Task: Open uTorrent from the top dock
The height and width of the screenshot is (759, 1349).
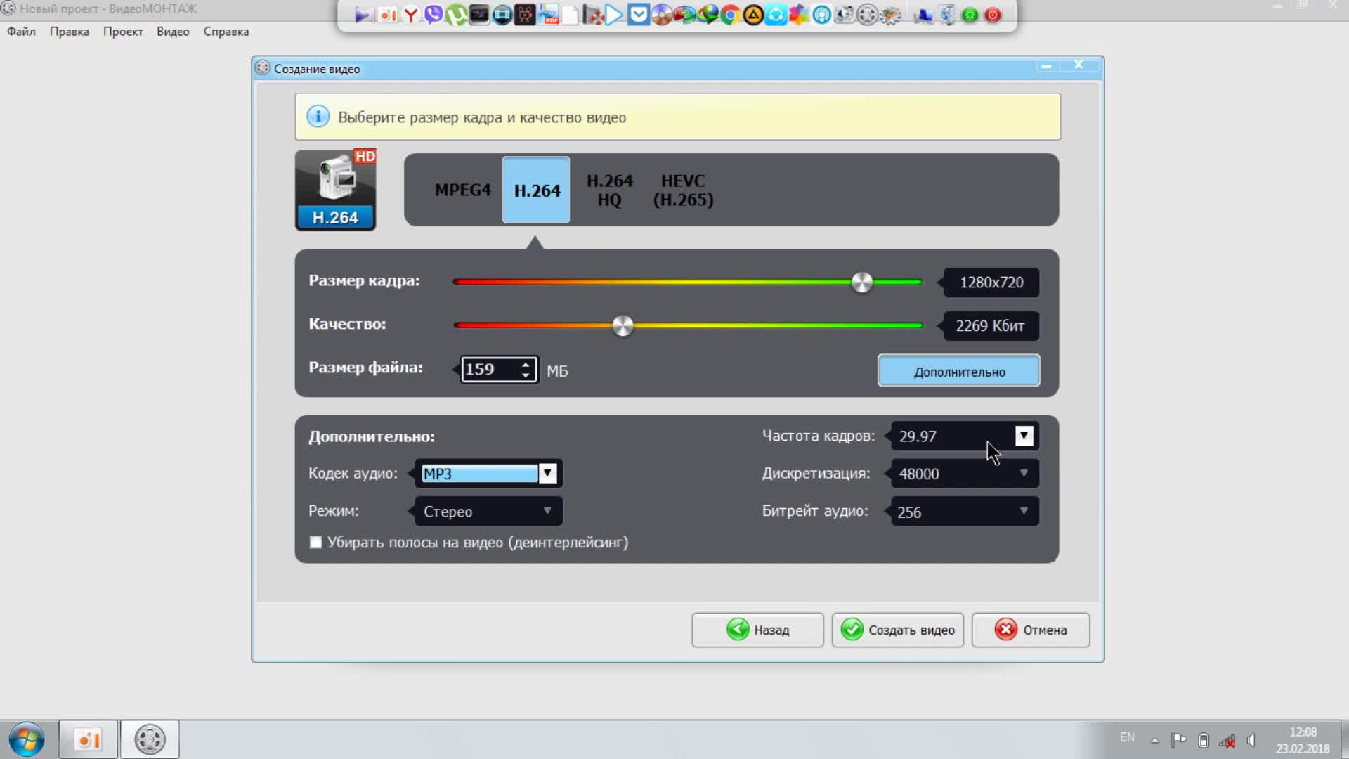Action: click(x=456, y=15)
